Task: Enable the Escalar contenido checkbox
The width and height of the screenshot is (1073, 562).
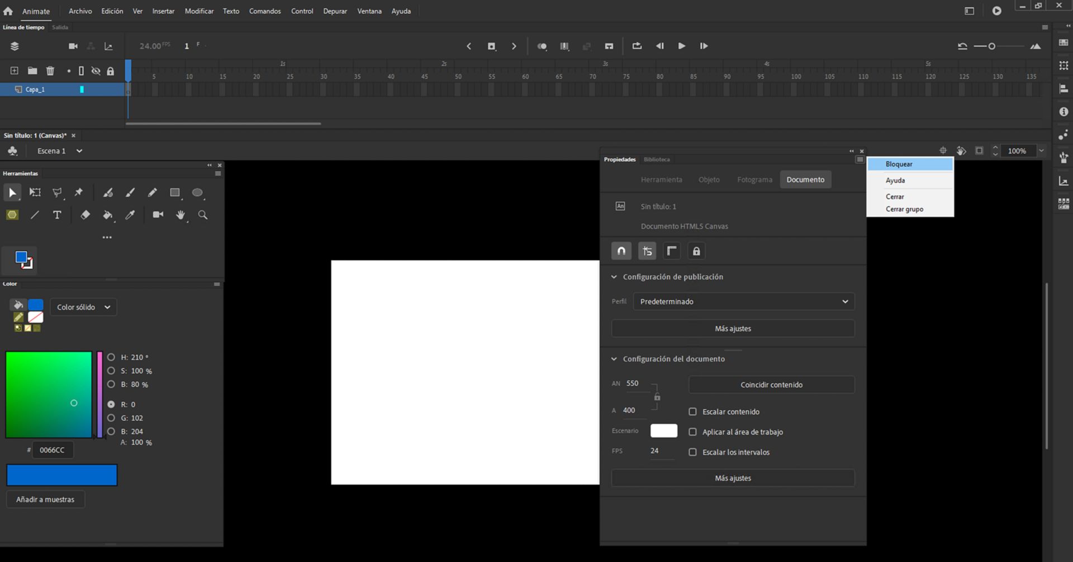Action: [x=692, y=412]
